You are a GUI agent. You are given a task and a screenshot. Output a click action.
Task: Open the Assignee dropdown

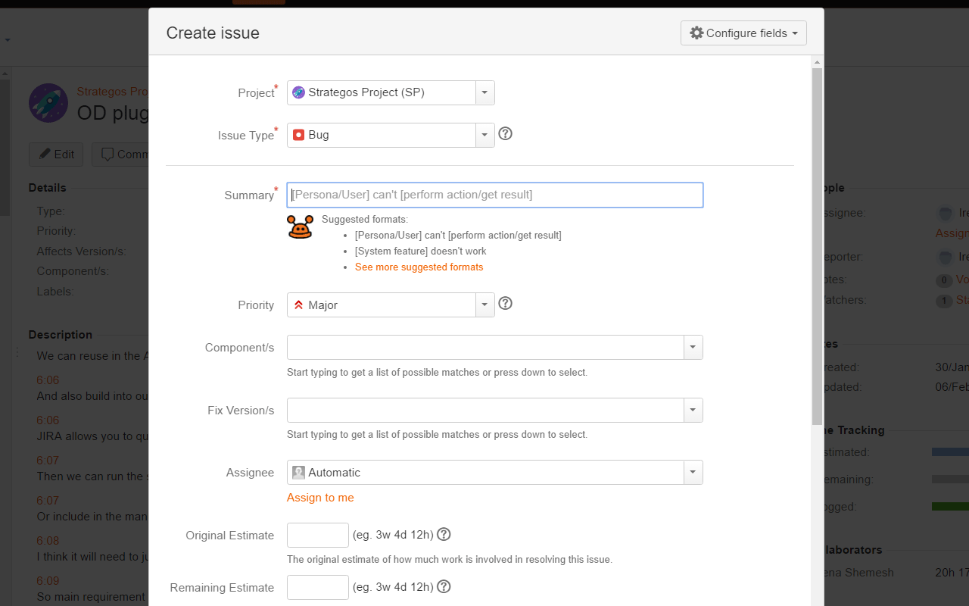point(692,472)
